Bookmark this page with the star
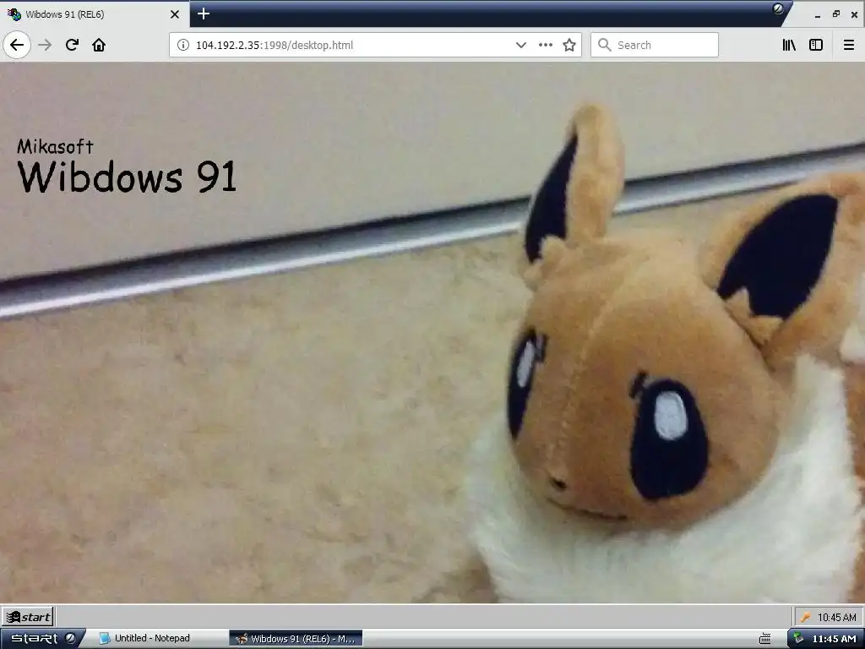Screen dimensions: 865x649 click(569, 45)
